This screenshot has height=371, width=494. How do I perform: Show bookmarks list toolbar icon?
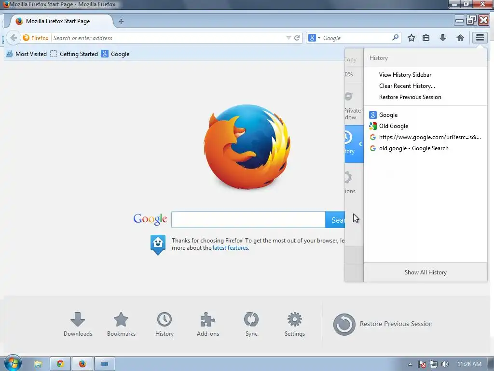click(x=426, y=38)
